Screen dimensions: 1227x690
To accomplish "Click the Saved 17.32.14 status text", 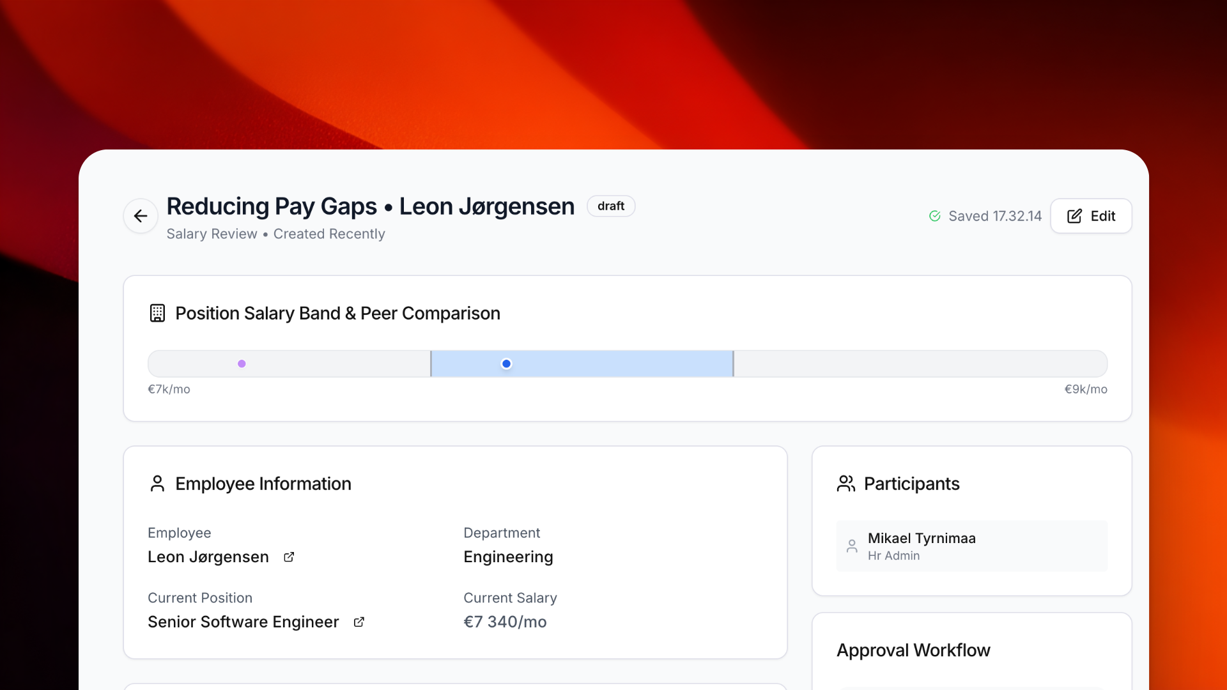I will pyautogui.click(x=994, y=217).
